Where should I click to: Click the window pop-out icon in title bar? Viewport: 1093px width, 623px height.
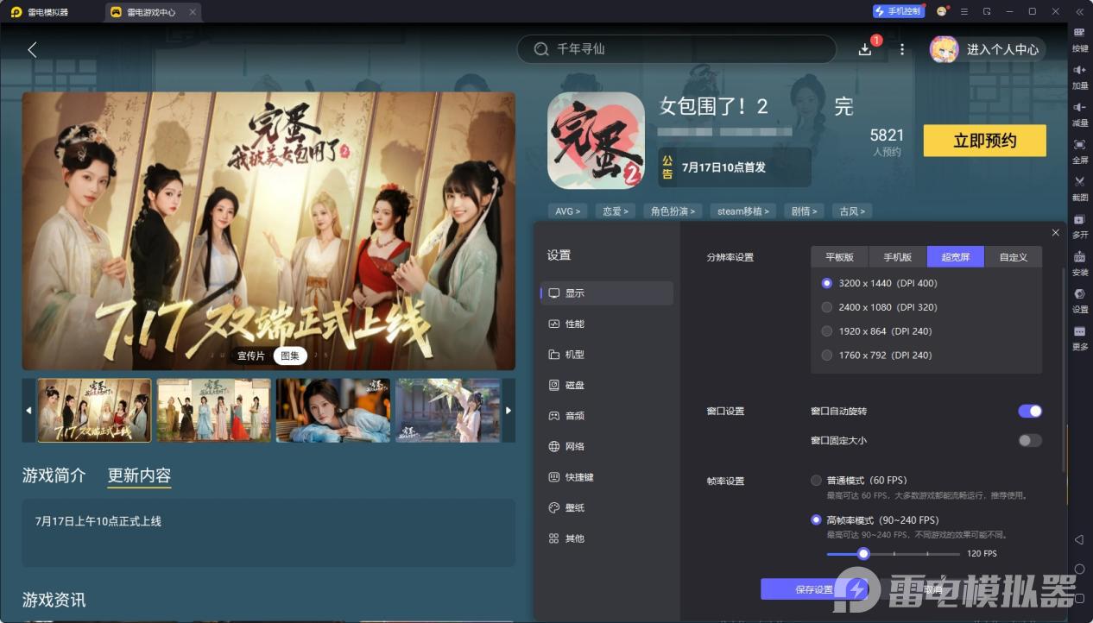click(x=987, y=11)
